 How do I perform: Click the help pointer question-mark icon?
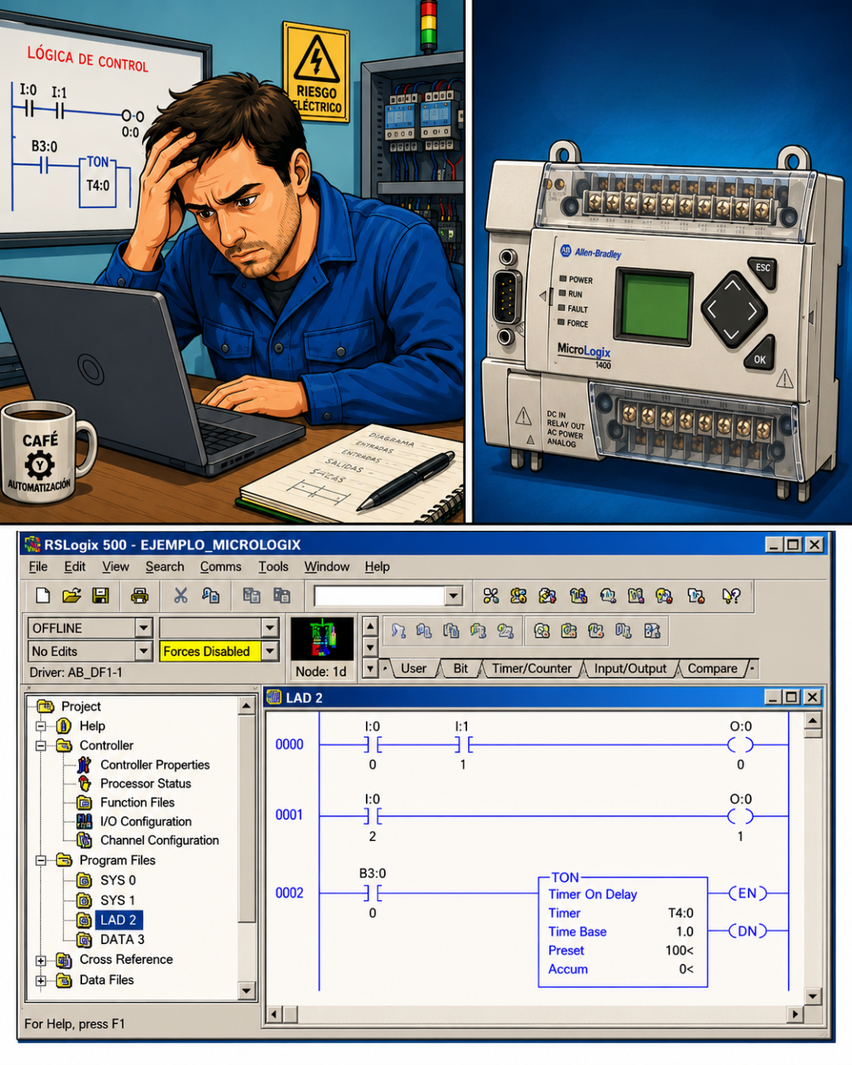coord(731,596)
